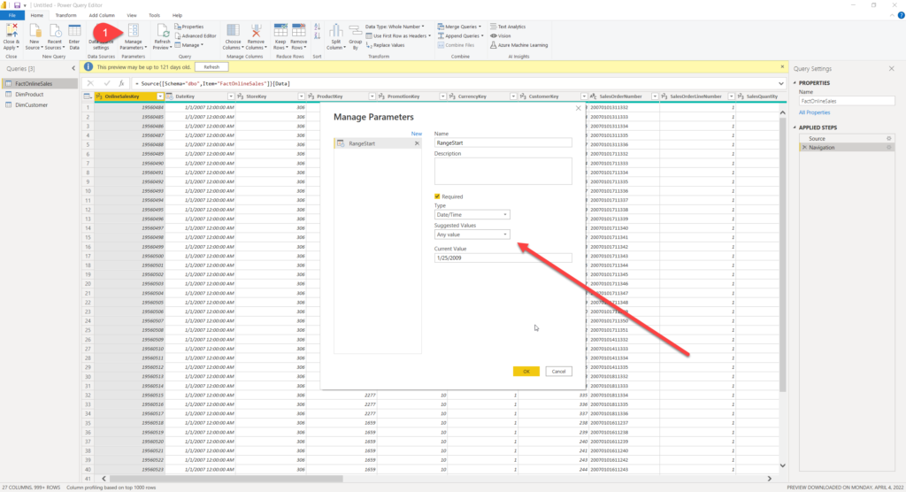The width and height of the screenshot is (906, 492).
Task: Open the New Source icon
Action: click(x=35, y=32)
